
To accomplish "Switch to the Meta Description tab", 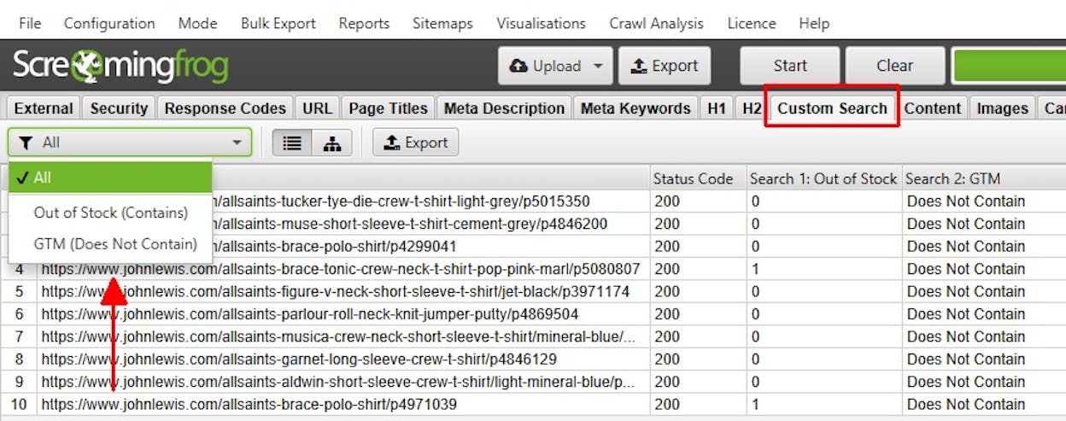I will click(504, 108).
